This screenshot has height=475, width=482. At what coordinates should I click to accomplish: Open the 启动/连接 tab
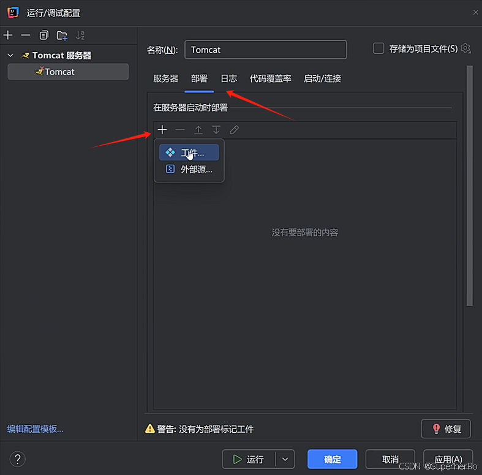tap(322, 78)
